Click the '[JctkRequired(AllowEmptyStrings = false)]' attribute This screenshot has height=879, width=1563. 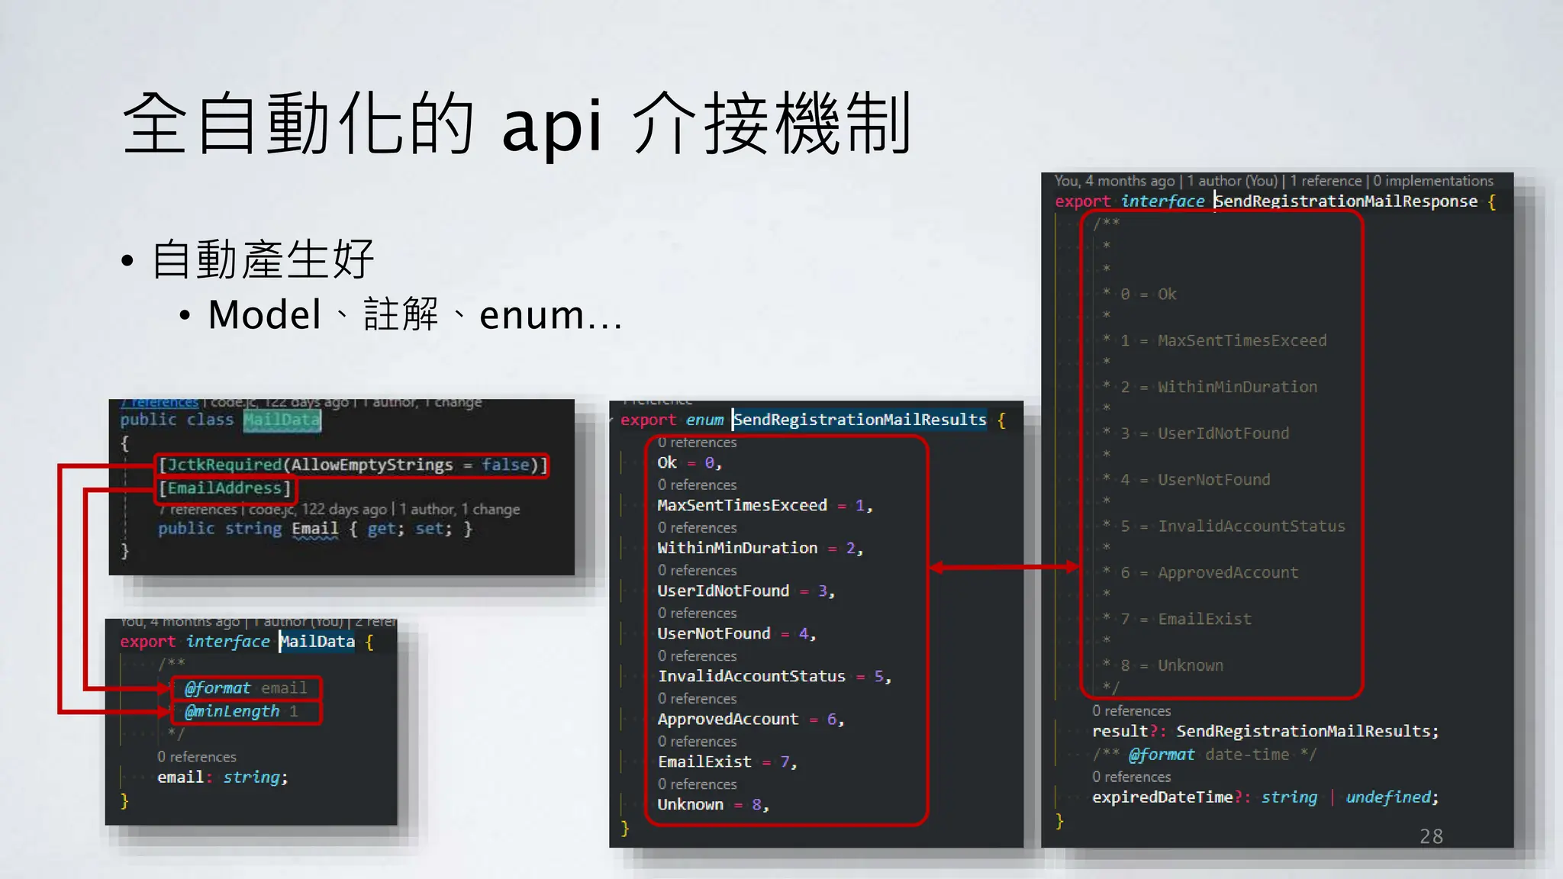pyautogui.click(x=353, y=465)
